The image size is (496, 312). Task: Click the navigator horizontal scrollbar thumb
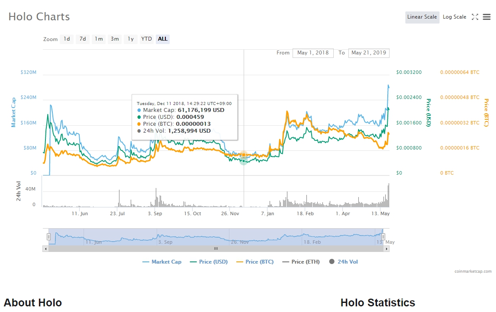coord(216,249)
